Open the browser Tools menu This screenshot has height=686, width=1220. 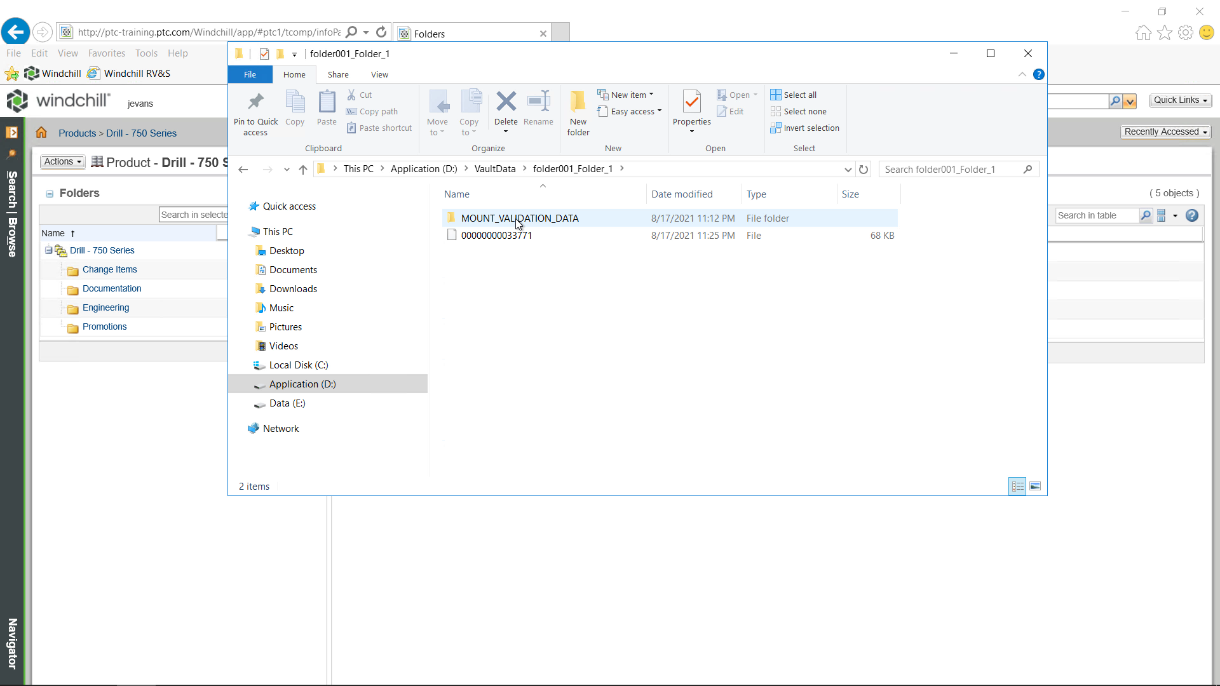coord(146,53)
